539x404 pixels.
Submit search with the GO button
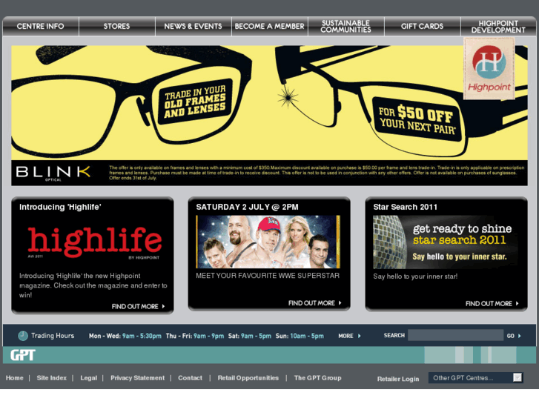click(514, 336)
